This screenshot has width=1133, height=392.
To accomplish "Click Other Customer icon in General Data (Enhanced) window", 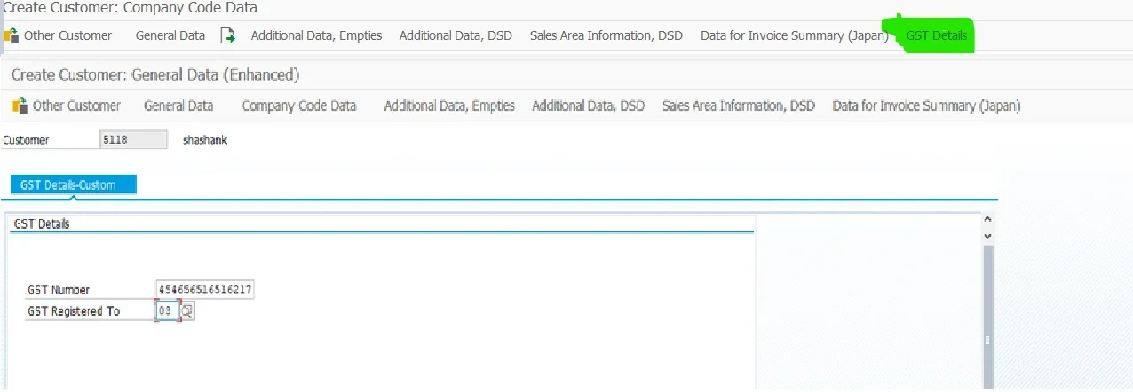I will tap(20, 106).
